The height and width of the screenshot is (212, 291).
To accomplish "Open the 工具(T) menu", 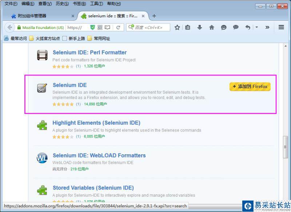I will (x=96, y=4).
